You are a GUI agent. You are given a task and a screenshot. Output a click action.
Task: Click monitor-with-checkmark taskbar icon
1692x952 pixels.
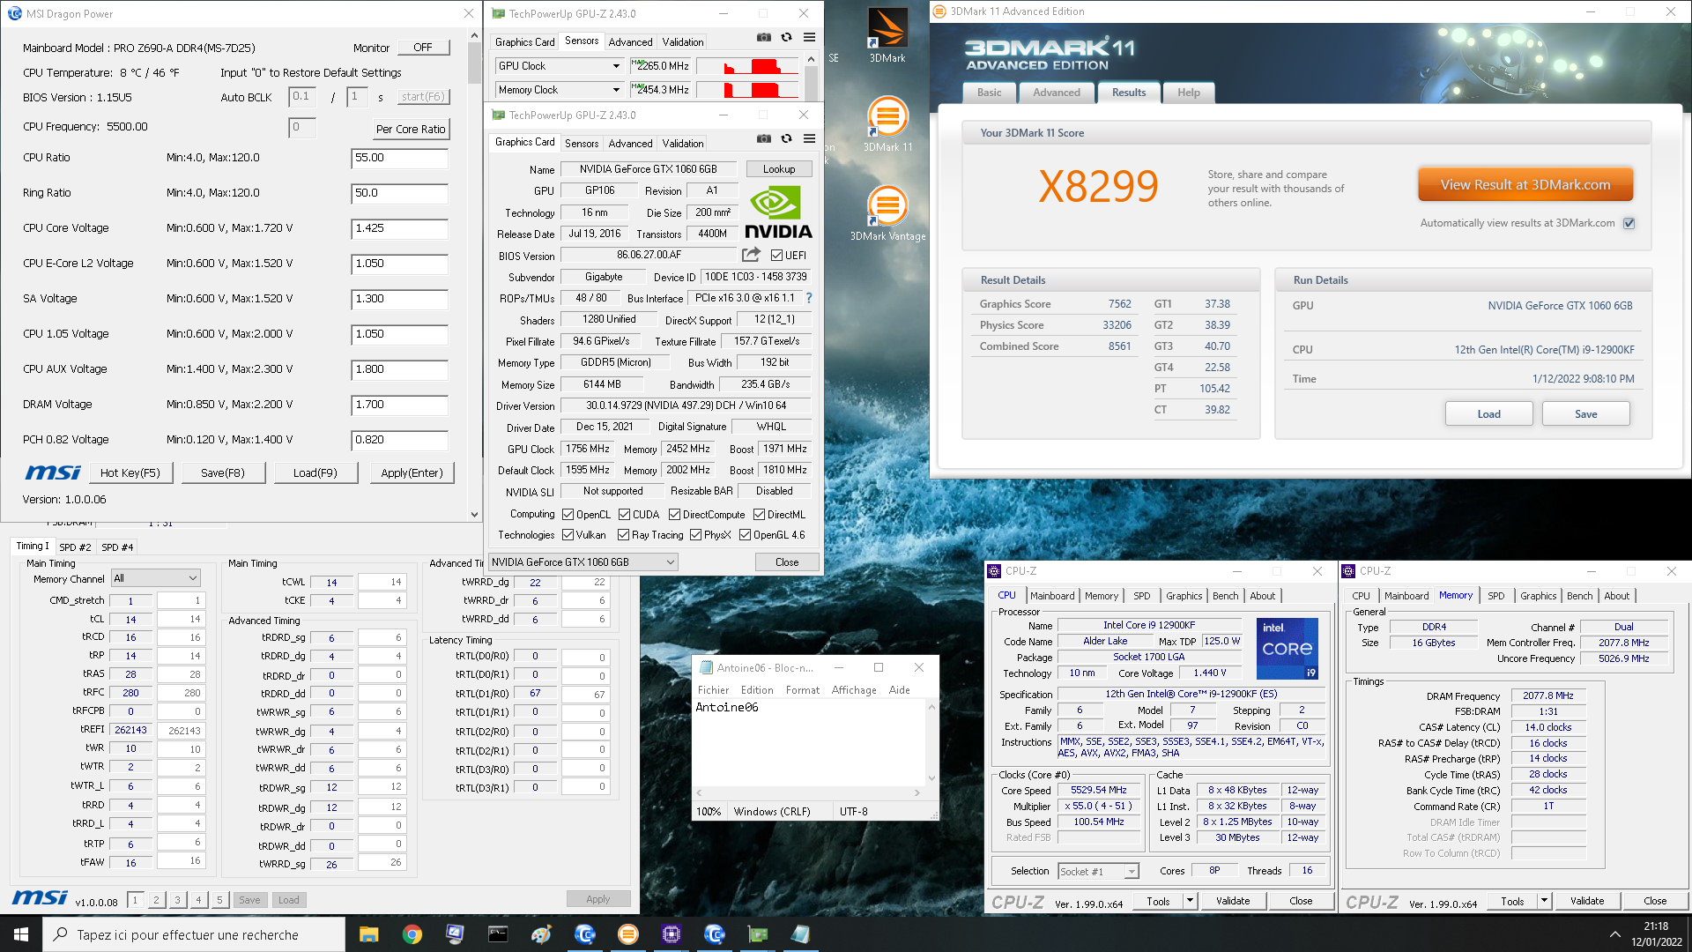(455, 934)
